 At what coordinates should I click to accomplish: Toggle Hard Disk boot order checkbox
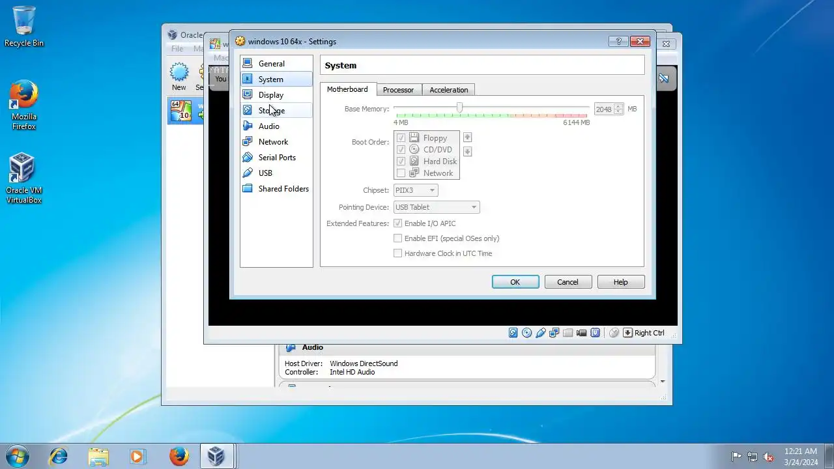(401, 162)
